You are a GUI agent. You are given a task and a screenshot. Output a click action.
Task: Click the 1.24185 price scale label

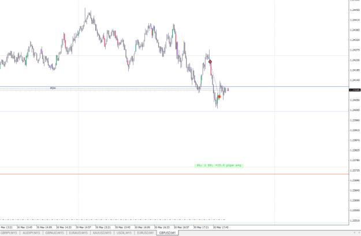(x=355, y=70)
